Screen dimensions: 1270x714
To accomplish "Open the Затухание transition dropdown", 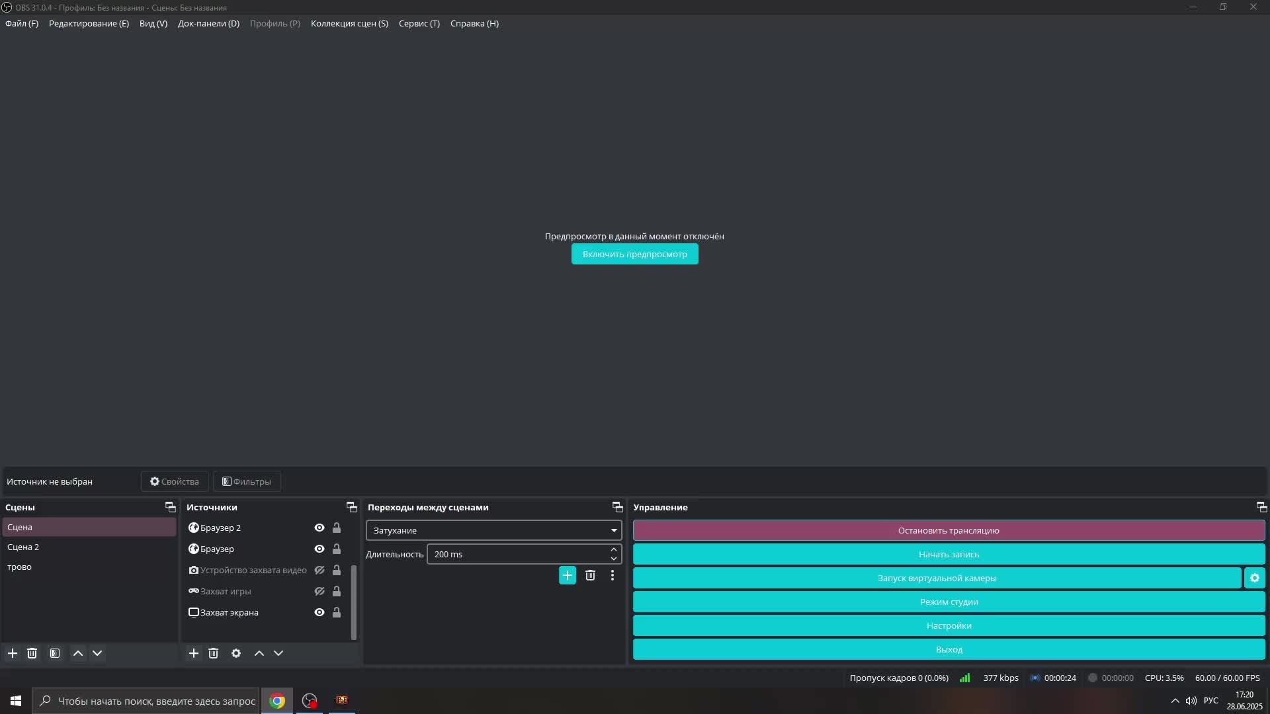I will 493,530.
